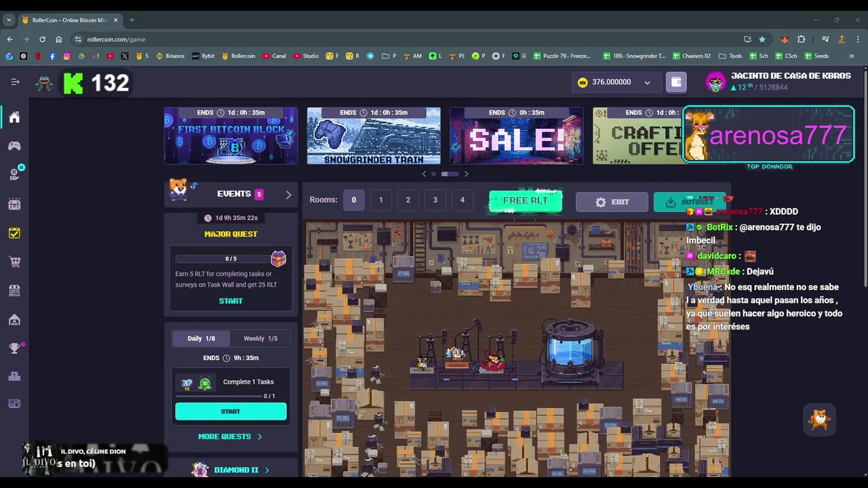Open the hamburger sidebar menu toggle
868x488 pixels.
(15, 82)
